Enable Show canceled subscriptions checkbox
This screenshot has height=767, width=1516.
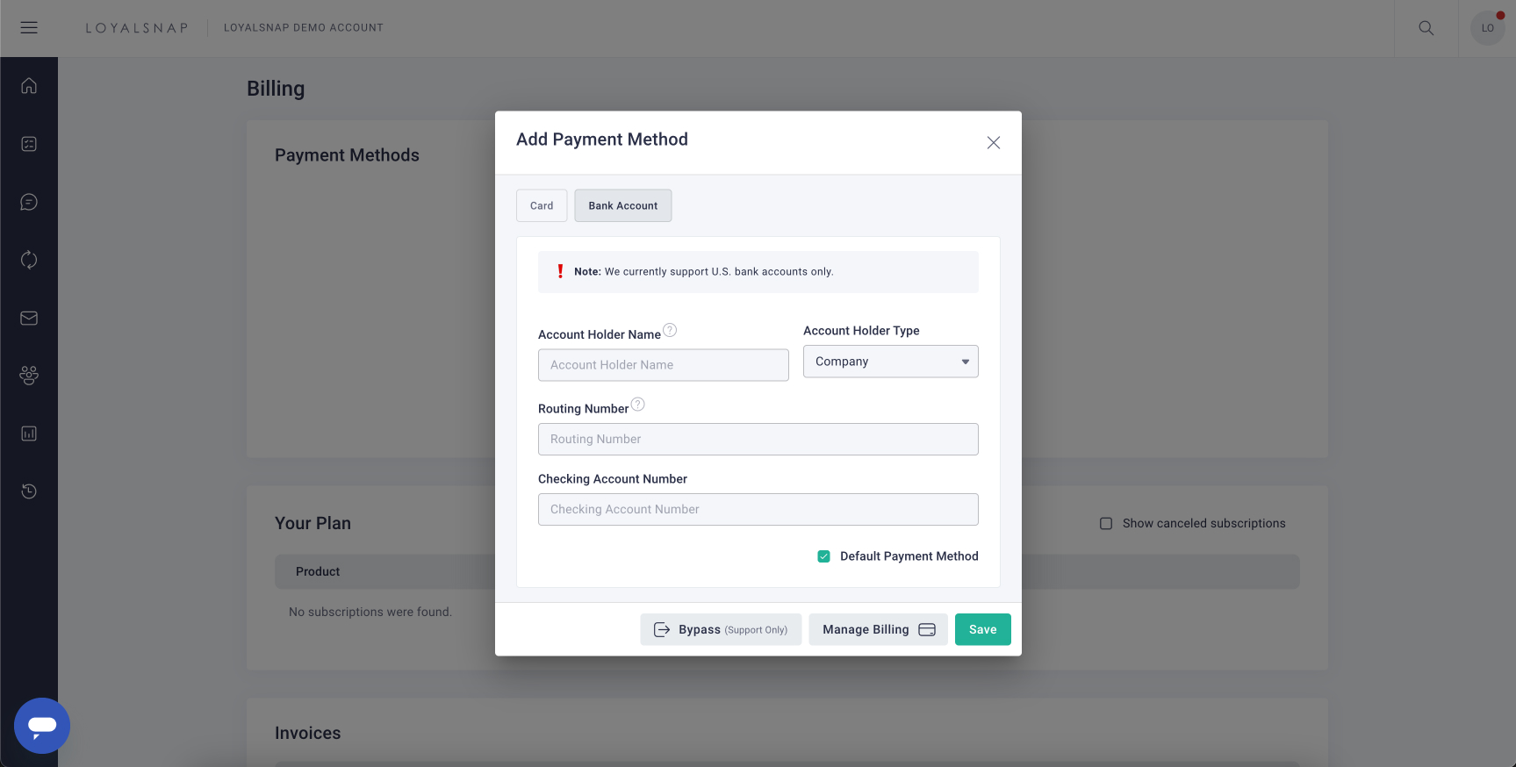tap(1106, 524)
